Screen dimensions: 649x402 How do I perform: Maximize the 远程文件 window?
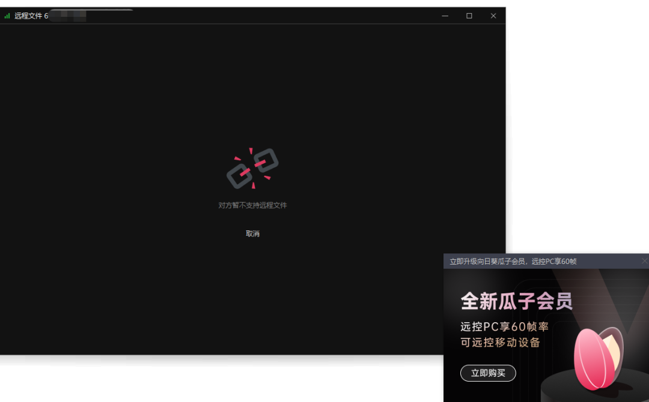[469, 16]
